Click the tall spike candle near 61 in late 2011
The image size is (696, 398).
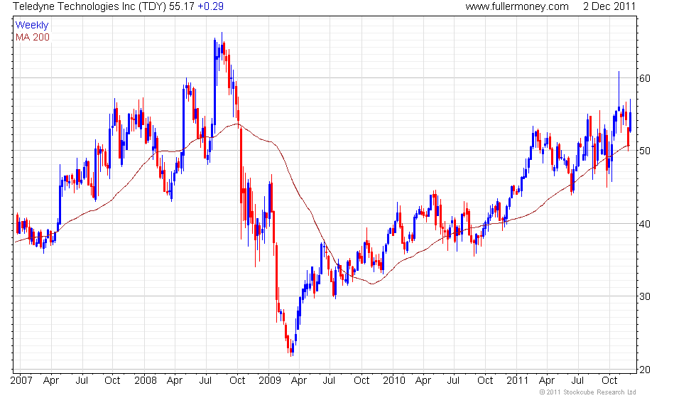619,91
